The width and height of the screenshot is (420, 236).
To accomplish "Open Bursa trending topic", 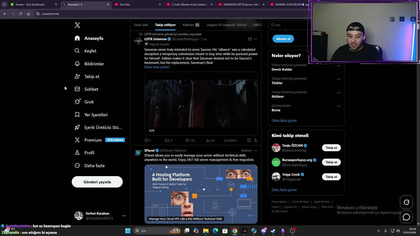I will (x=276, y=110).
